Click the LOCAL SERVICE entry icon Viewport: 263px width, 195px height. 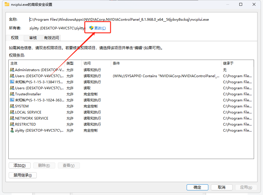(x=12, y=112)
